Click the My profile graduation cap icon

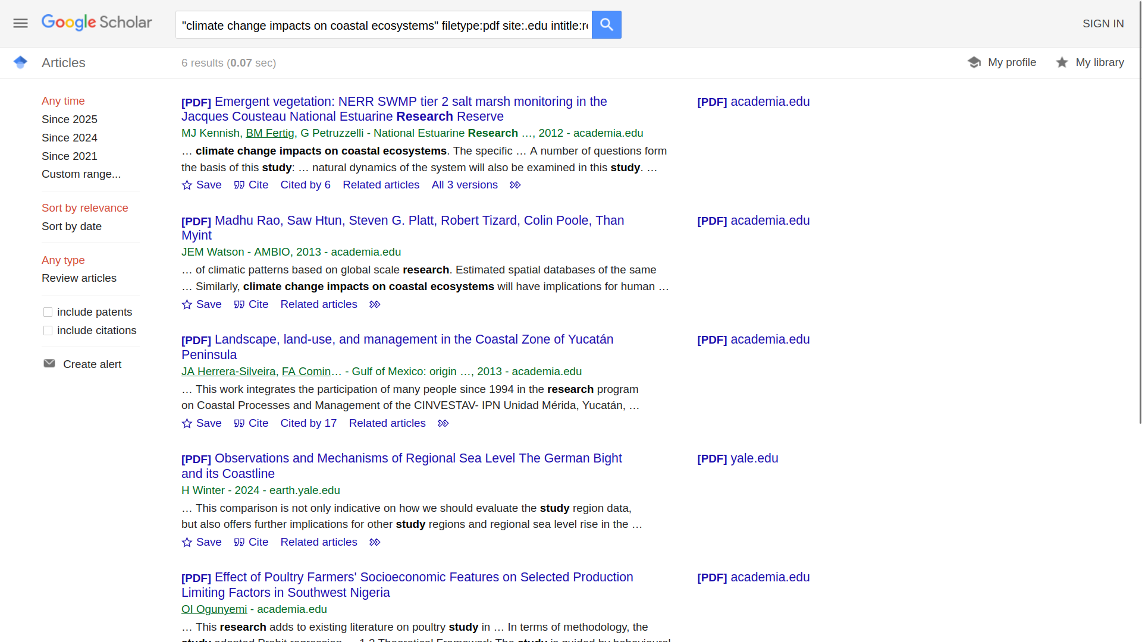(974, 62)
